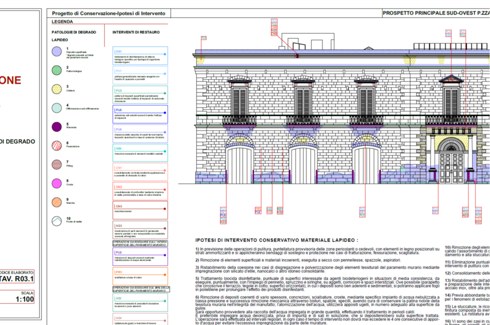Viewport: 490px width, 325px height.
Task: Click the 'SCALA:' label
Action: coord(27,293)
